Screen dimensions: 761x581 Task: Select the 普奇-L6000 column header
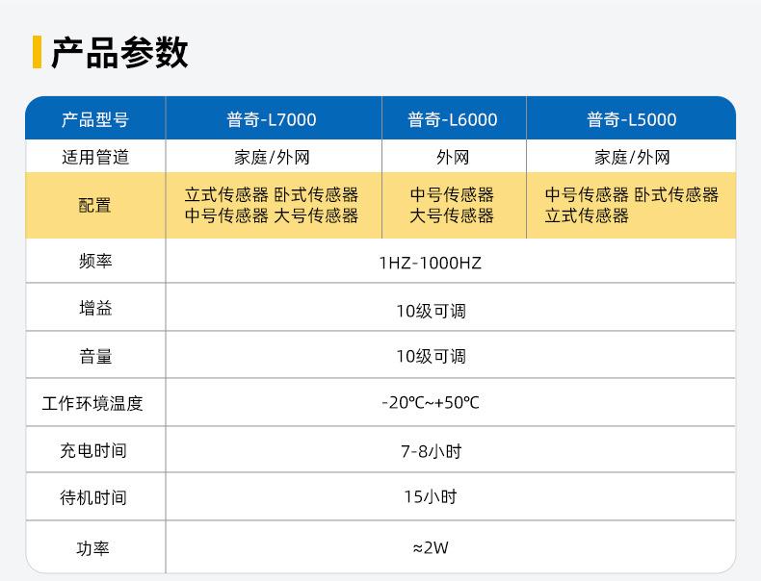point(453,119)
